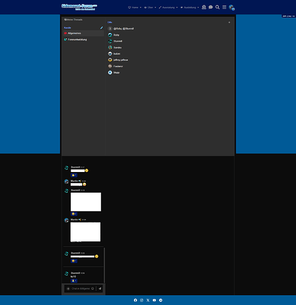Open the YouTube footer icon
Viewport: 296px width, 305px height.
(x=154, y=300)
